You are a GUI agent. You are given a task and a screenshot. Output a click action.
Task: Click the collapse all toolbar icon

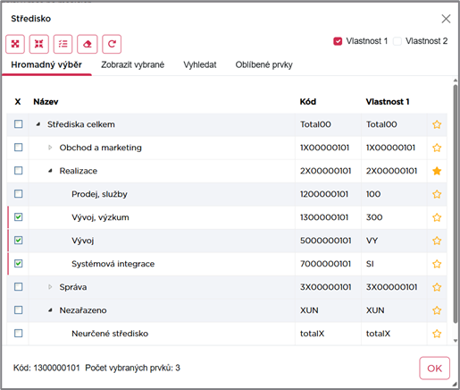click(x=39, y=44)
